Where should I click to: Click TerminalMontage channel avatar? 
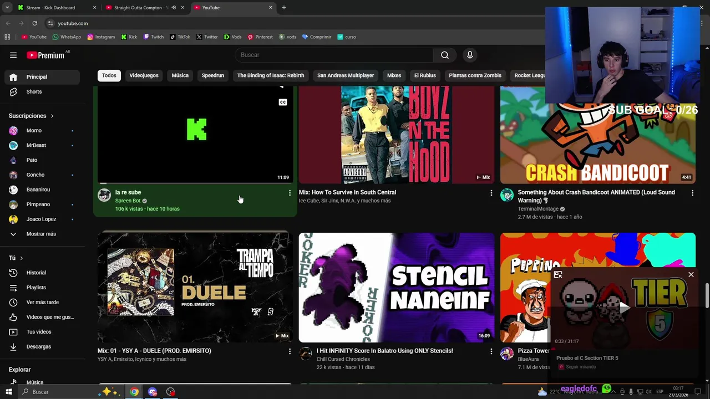507,195
